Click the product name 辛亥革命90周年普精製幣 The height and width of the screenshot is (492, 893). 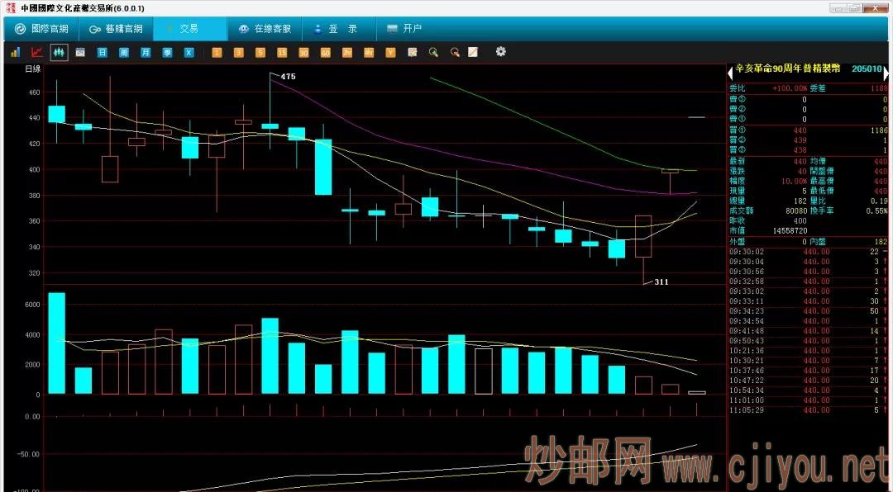[x=788, y=69]
